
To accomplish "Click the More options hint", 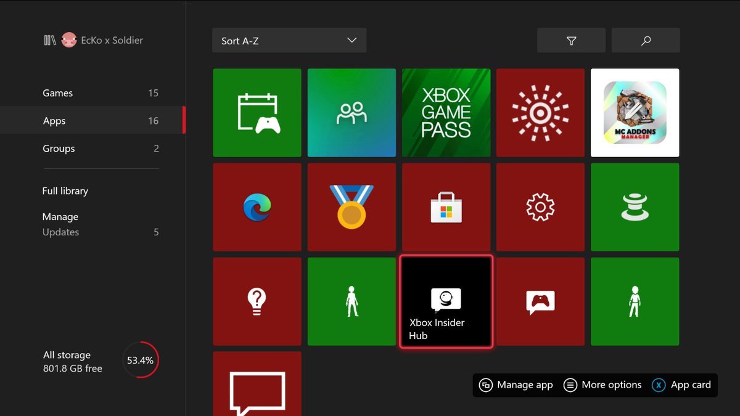I will click(x=603, y=385).
